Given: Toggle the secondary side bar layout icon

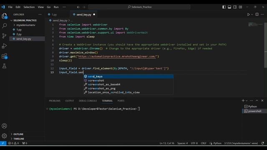Looking at the screenshot, I should 235,7.
